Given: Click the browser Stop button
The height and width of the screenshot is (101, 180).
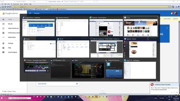Looking at the screenshot, I should click(10, 7).
